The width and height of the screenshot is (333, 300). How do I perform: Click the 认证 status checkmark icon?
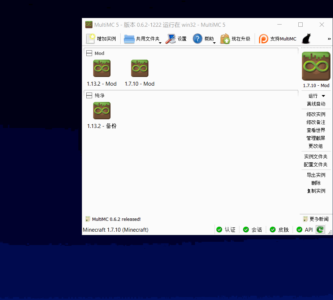click(219, 230)
